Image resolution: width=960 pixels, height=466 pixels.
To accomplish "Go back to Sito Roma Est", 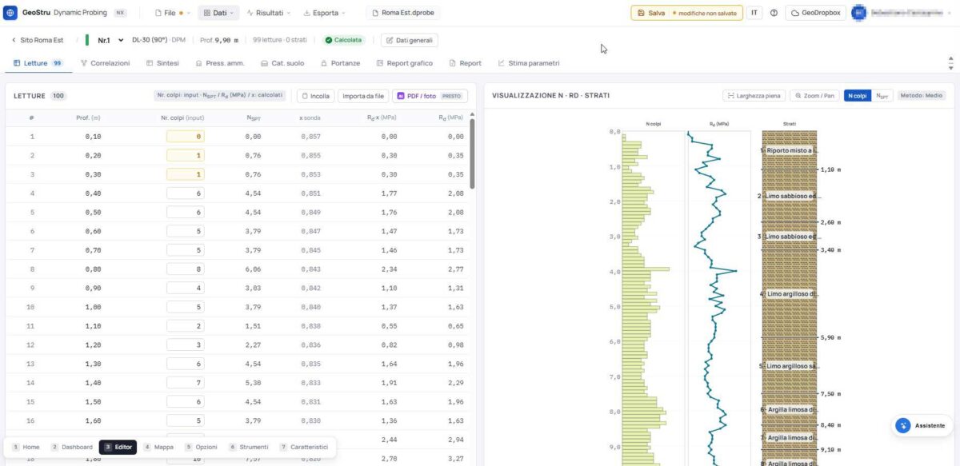I will click(37, 40).
